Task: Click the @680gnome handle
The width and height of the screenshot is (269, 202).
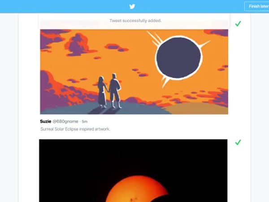Action: point(65,122)
